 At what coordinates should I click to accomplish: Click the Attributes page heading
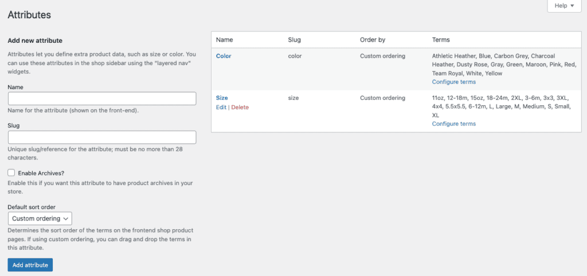click(x=29, y=15)
